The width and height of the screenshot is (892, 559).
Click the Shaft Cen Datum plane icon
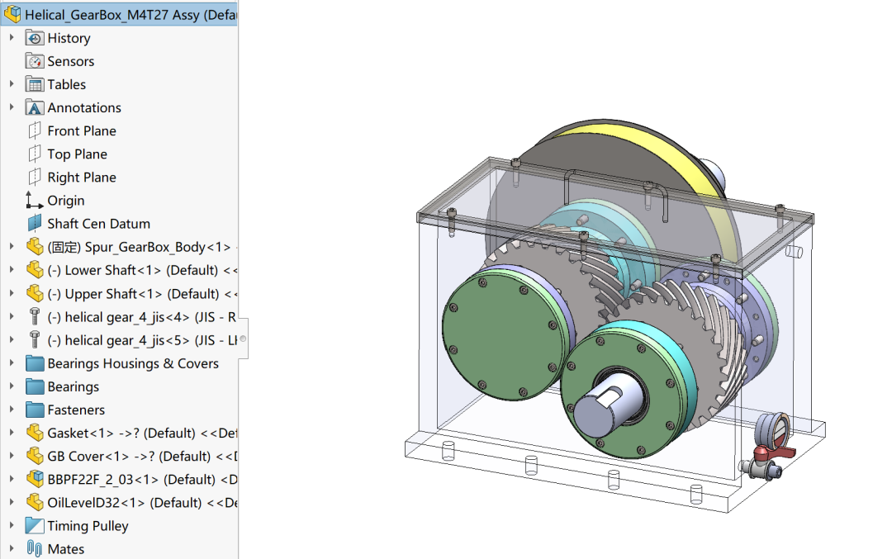click(34, 224)
